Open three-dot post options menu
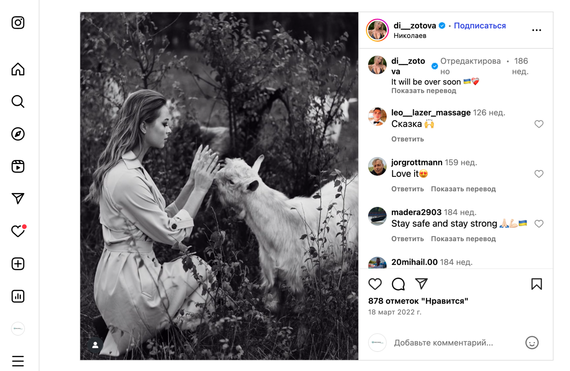Image resolution: width=570 pixels, height=371 pixels. [x=536, y=30]
